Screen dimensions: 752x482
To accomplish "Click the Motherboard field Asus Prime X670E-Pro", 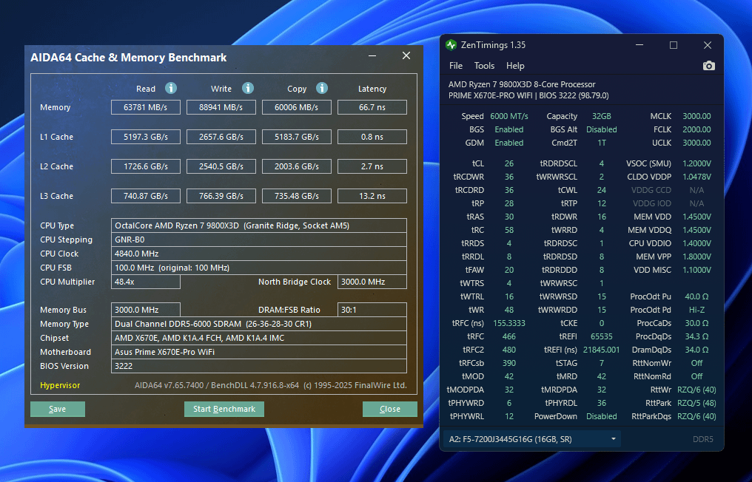I will (259, 352).
